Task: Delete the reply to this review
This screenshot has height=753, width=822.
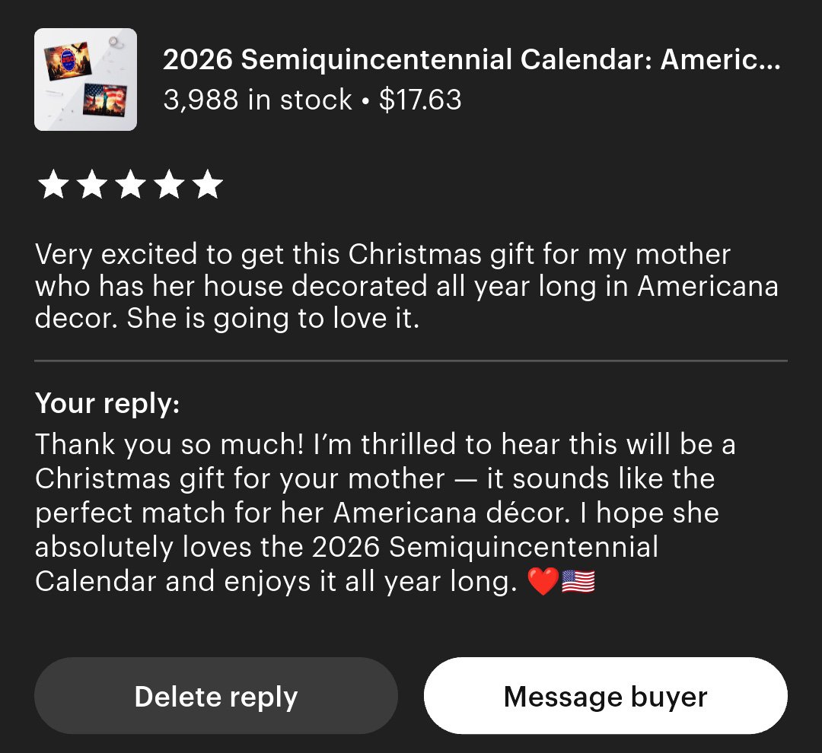Action: 216,696
